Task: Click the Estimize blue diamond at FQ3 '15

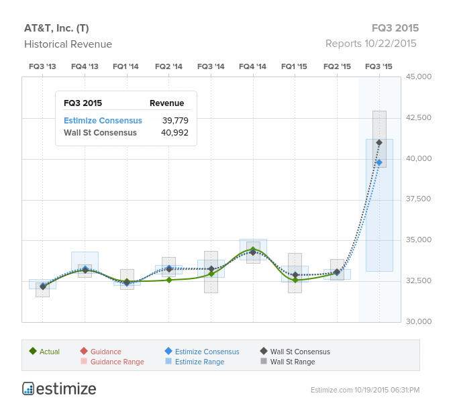Action: coord(379,162)
